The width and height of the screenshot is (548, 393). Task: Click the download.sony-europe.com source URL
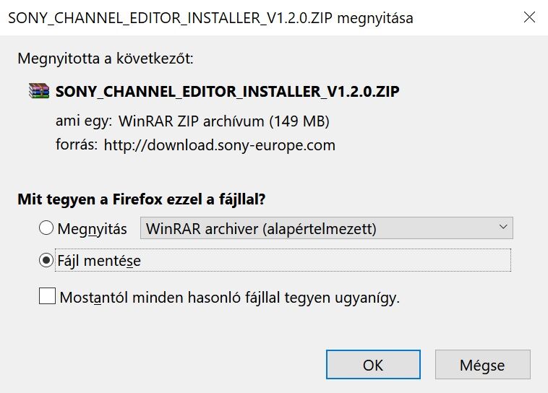[x=220, y=144]
